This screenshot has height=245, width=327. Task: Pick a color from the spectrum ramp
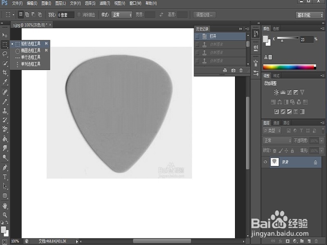click(289, 67)
